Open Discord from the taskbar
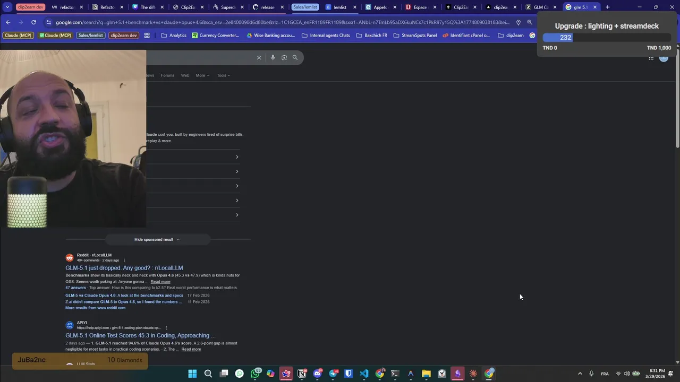 click(x=318, y=374)
